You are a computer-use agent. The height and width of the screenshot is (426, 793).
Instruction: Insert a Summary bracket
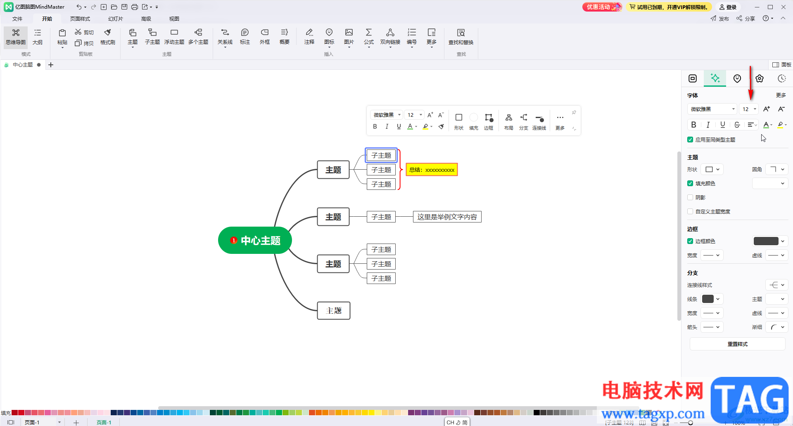click(x=285, y=37)
